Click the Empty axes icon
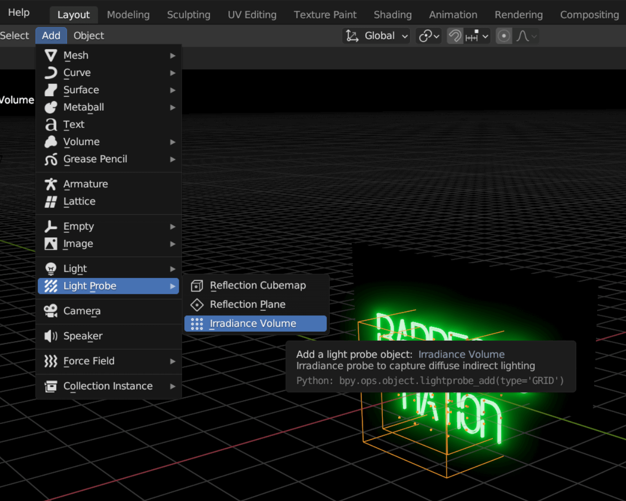The height and width of the screenshot is (501, 626). (x=51, y=226)
